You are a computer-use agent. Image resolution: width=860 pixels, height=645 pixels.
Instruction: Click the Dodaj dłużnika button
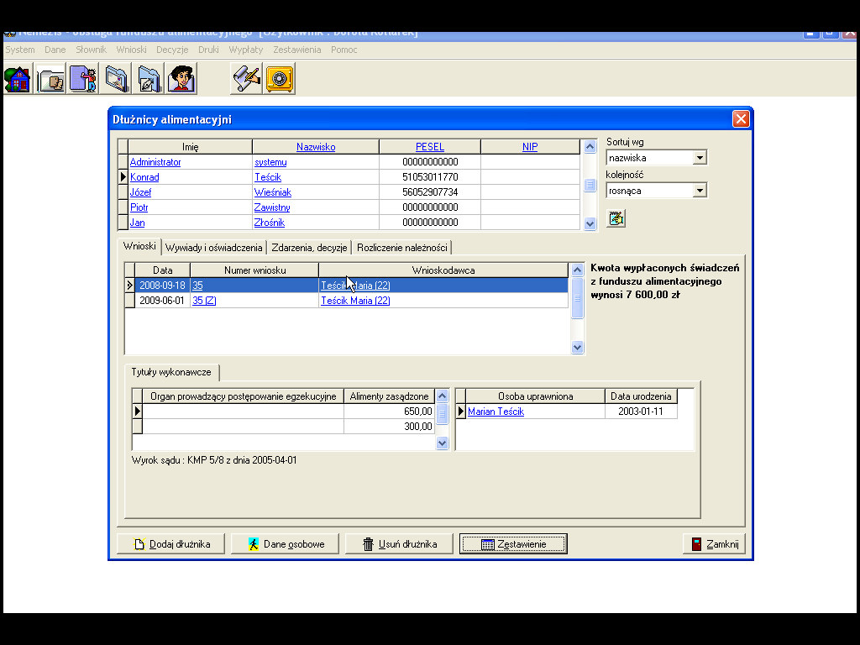(171, 544)
